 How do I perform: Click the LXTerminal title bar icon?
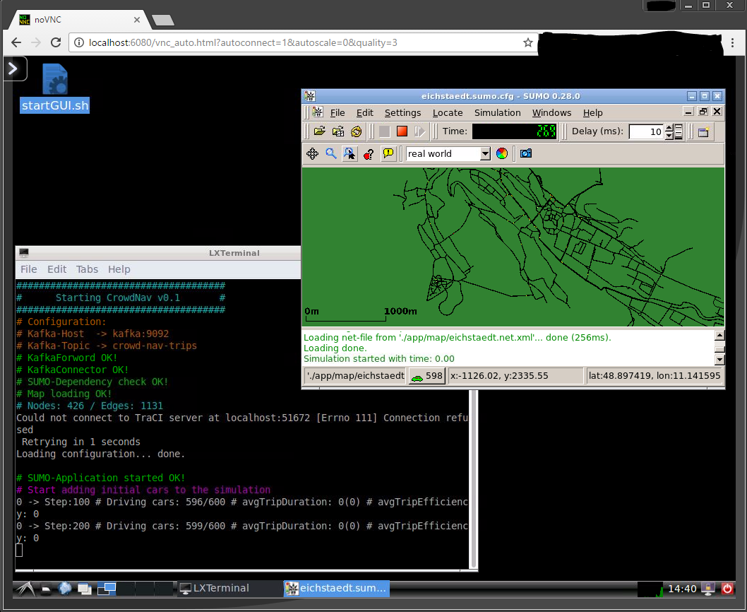[x=24, y=253]
